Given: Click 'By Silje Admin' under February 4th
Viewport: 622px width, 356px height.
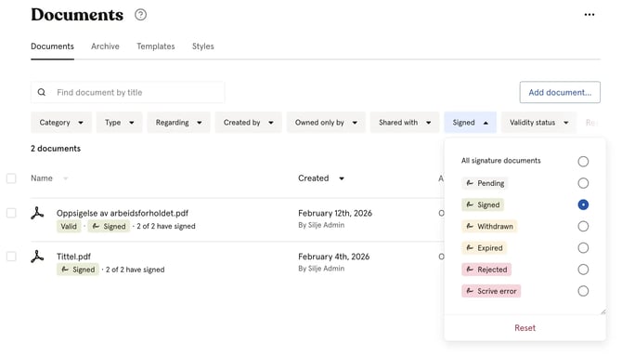Looking at the screenshot, I should pyautogui.click(x=321, y=269).
